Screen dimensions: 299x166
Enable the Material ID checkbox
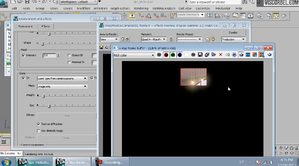point(69,63)
